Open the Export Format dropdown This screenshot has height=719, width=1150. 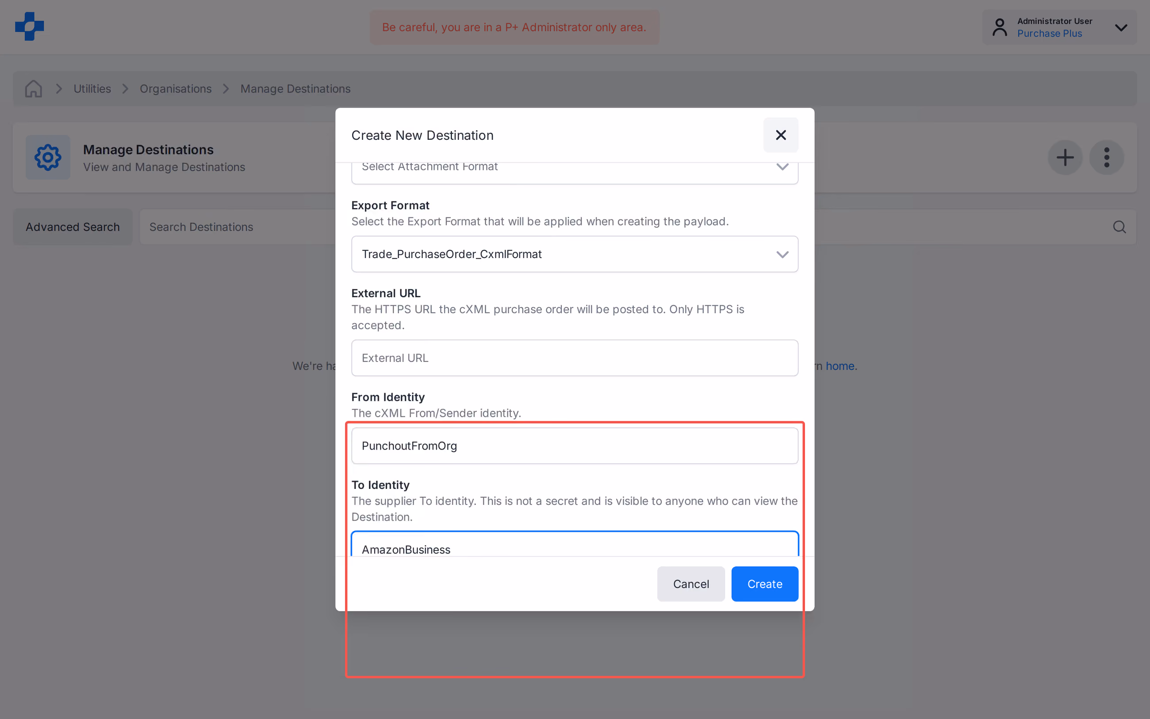(575, 254)
